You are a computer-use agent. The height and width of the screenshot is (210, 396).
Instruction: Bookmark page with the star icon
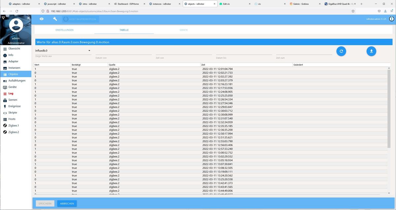[x=353, y=11]
